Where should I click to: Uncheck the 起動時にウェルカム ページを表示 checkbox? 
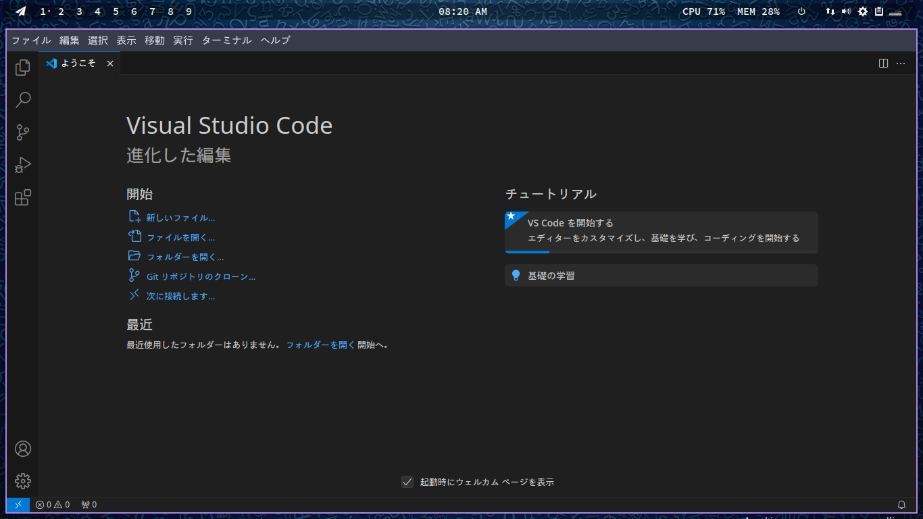coord(407,482)
